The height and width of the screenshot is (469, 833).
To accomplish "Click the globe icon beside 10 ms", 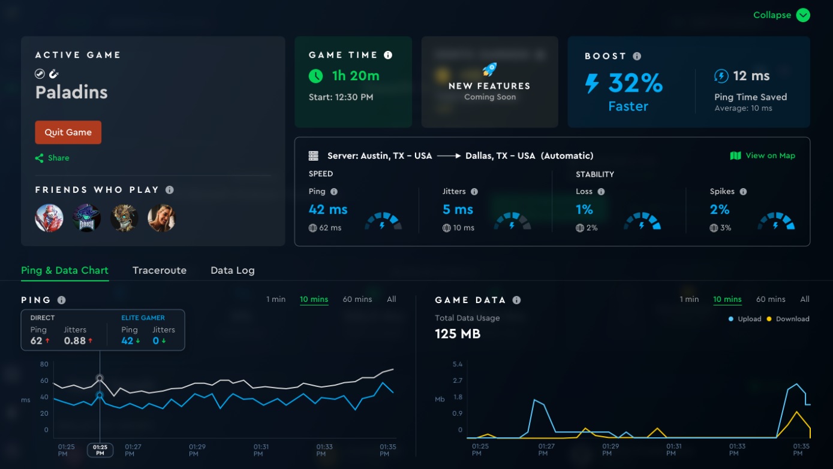I will tap(446, 228).
